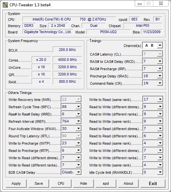Open the Read to Precharge (tRTP) dropdown
The image size is (171, 192).
pyautogui.click(x=71, y=150)
